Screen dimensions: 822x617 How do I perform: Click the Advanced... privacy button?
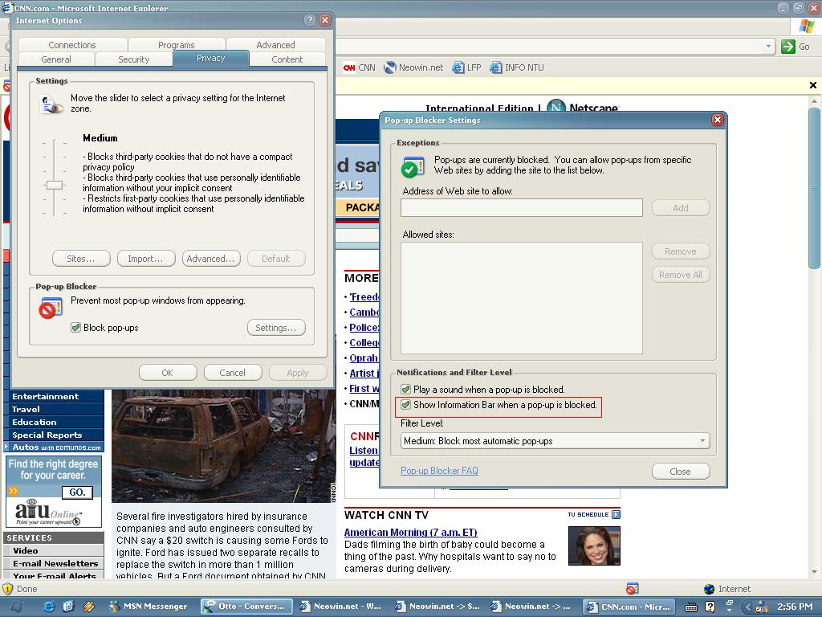click(x=211, y=258)
